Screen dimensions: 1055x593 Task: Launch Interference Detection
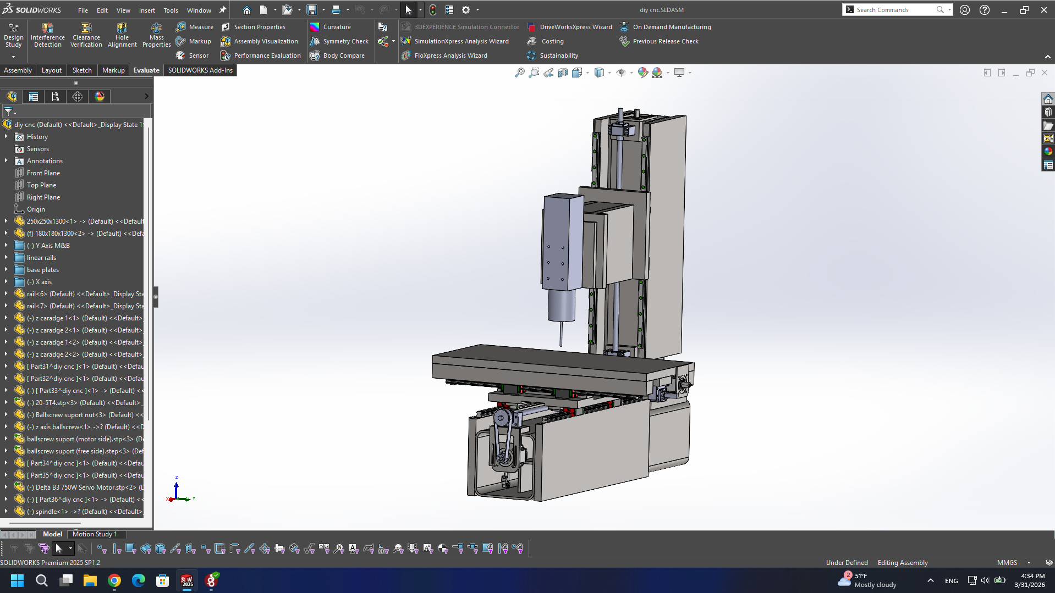(48, 35)
